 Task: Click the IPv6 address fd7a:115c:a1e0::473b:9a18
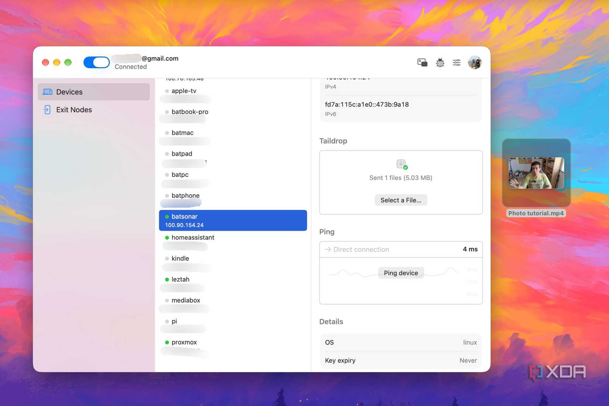367,104
